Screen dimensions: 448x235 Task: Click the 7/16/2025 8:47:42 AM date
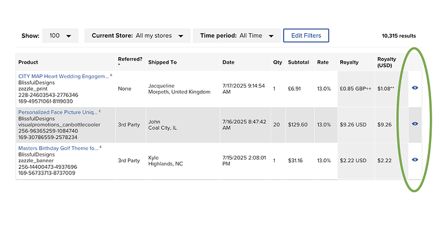coord(244,125)
